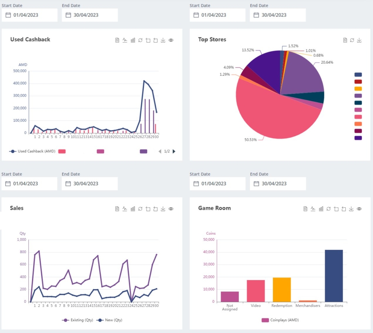The image size is (373, 333).
Task: Open data view icon on Used Cashback
Action: 117,40
